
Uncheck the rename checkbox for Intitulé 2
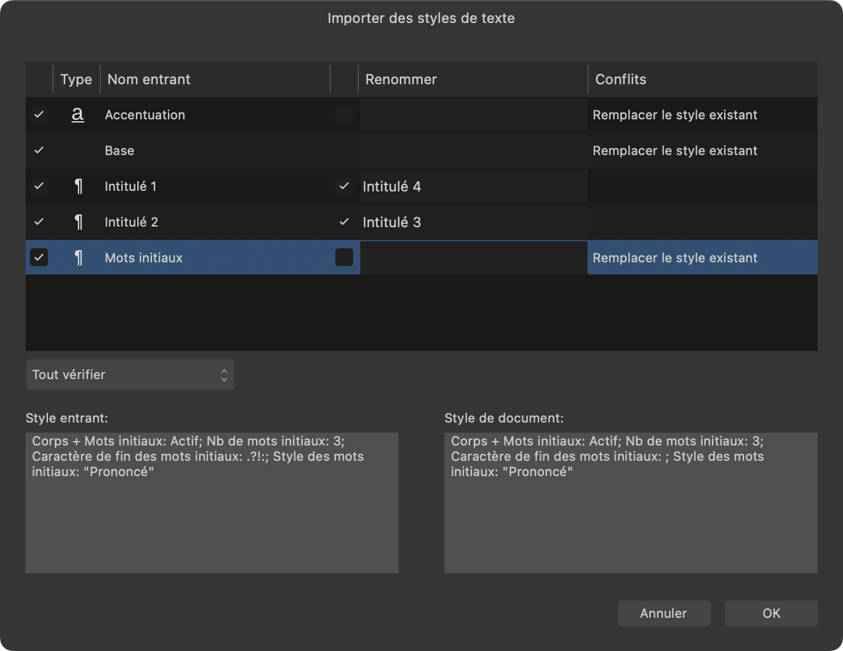343,222
